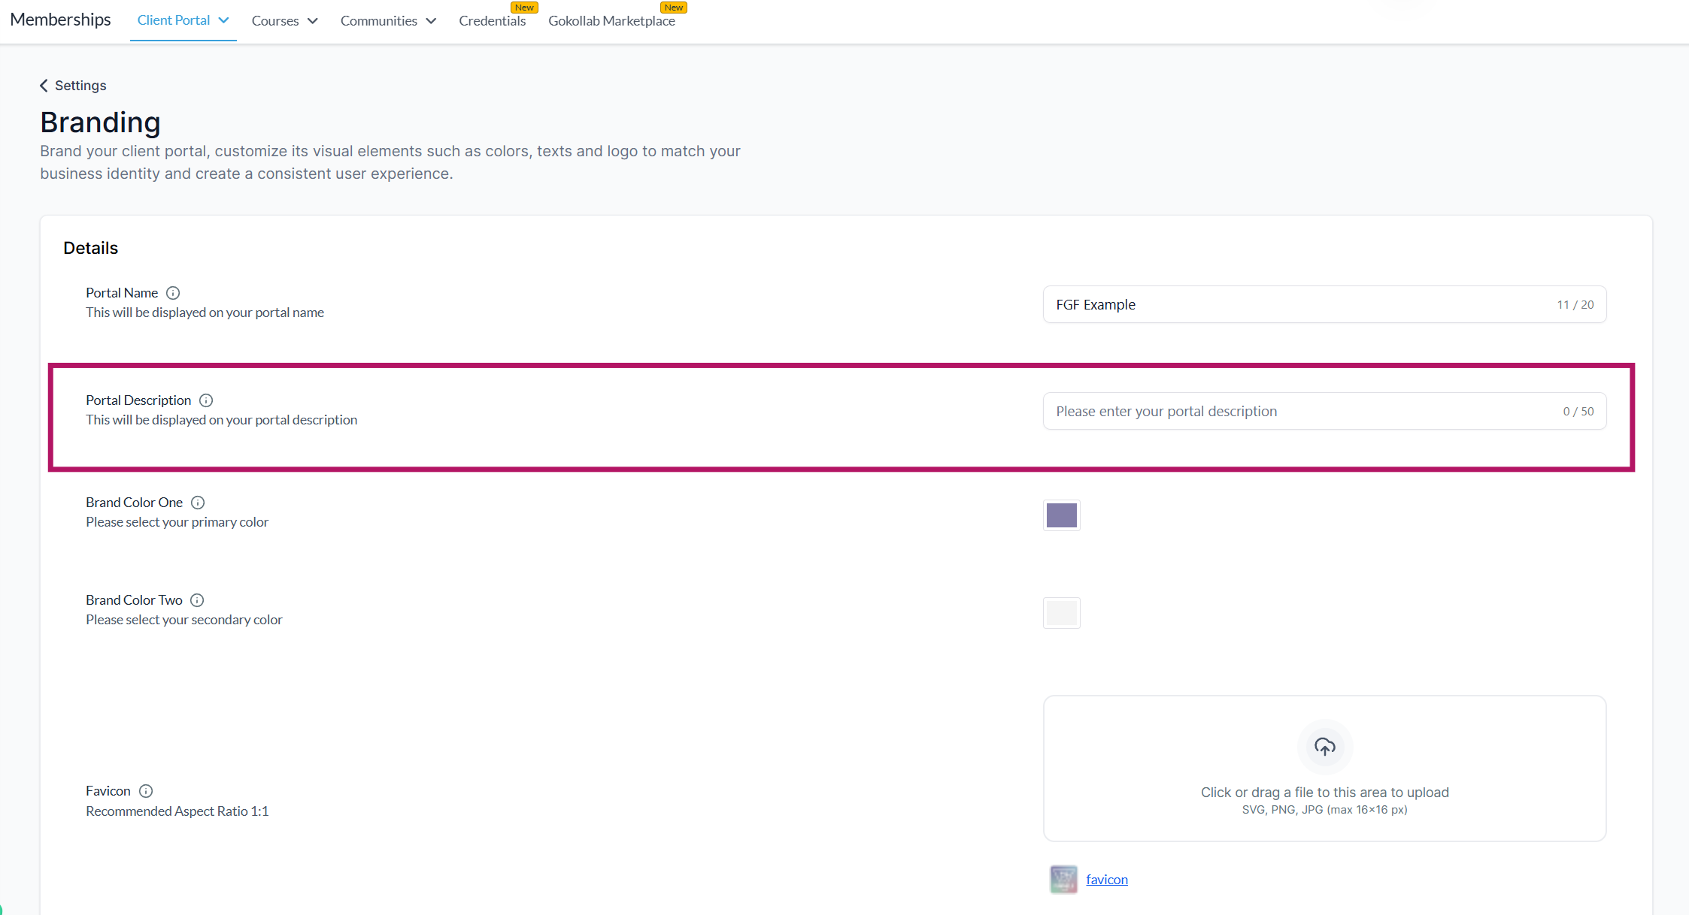The width and height of the screenshot is (1689, 915).
Task: Click info icon next to Brand Color One
Action: [x=198, y=503]
